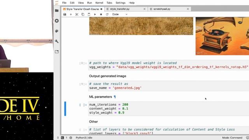The height and width of the screenshot is (140, 249).
Task: Open the cell type Code dropdown
Action: 119,14
